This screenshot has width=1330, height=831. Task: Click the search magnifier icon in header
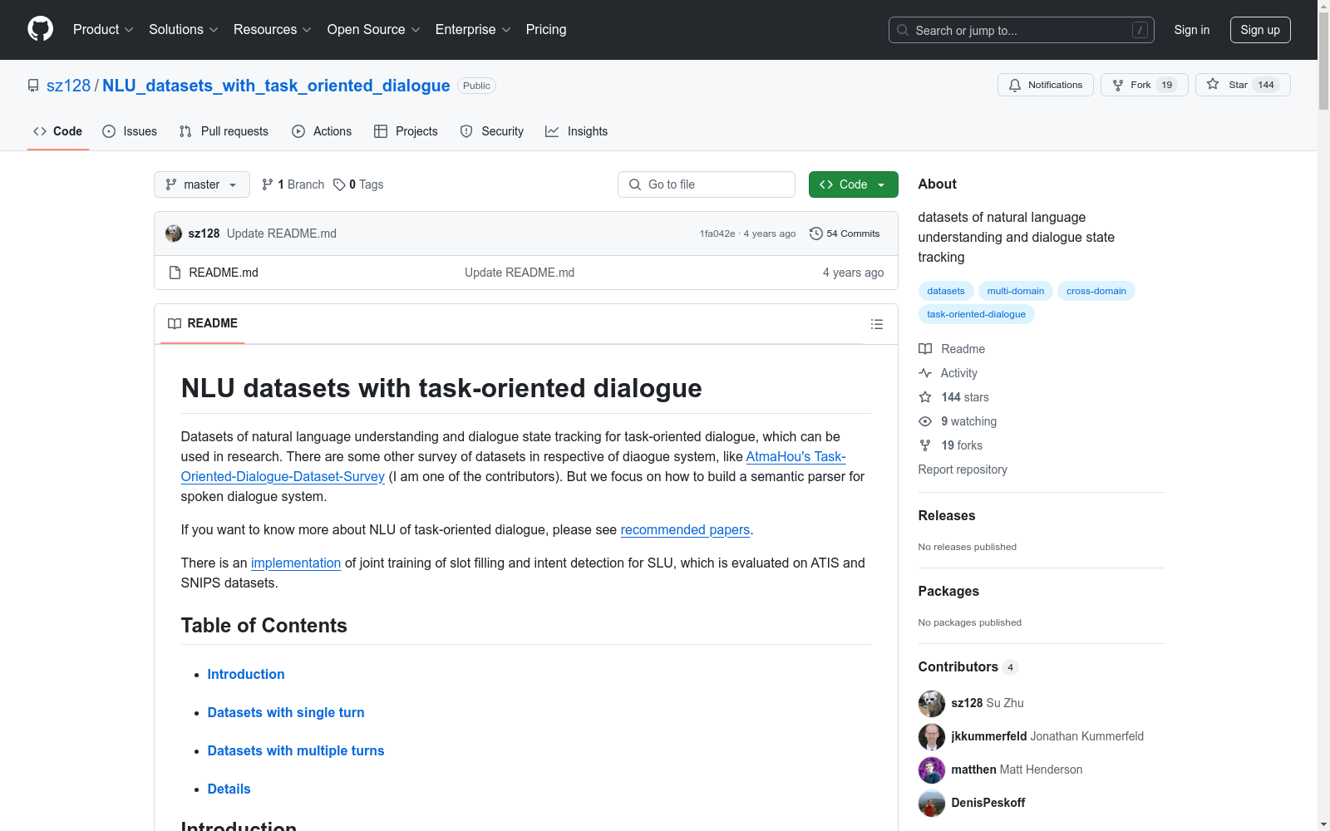[x=903, y=30]
